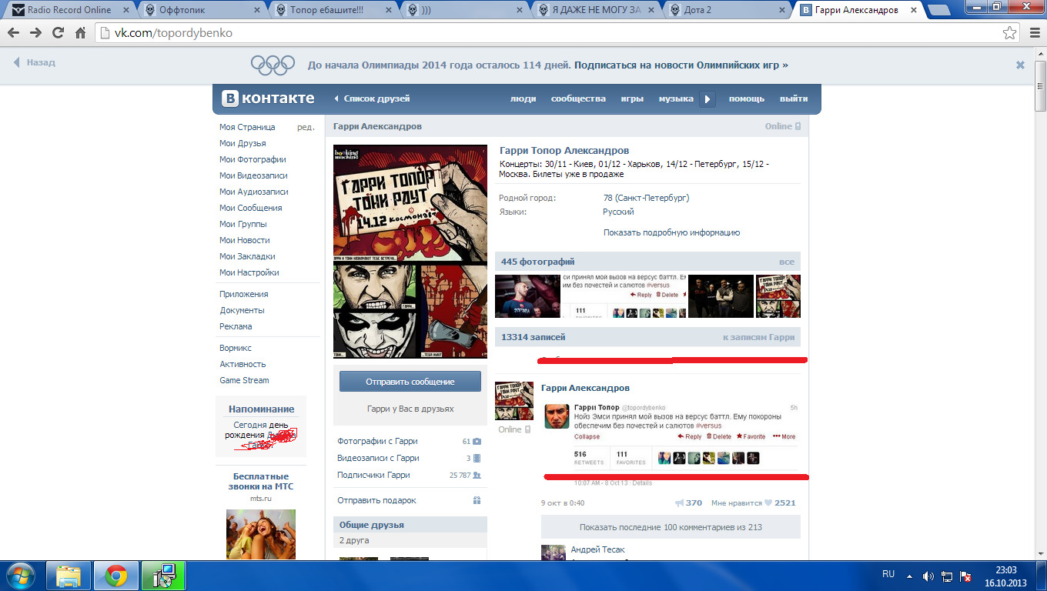This screenshot has height=591, width=1047.
Task: Open the group photo thumbnail in photos strip
Action: pos(721,296)
